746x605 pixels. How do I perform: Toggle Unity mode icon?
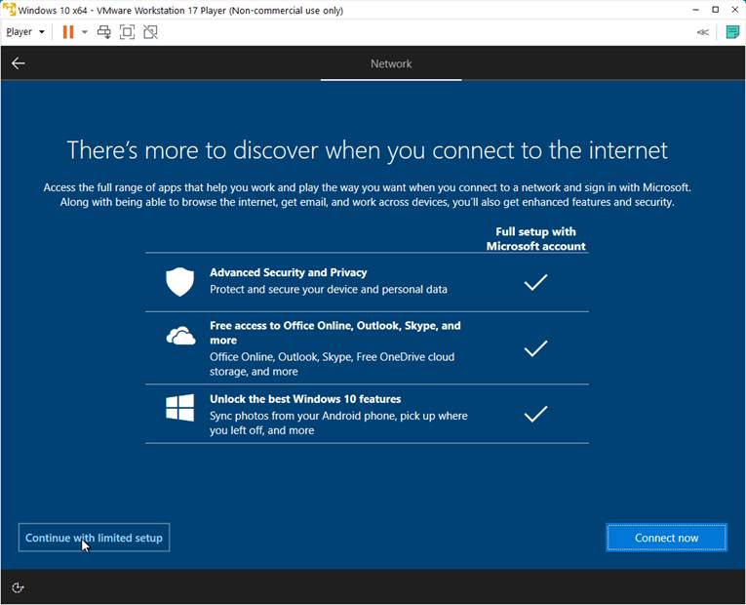(150, 32)
